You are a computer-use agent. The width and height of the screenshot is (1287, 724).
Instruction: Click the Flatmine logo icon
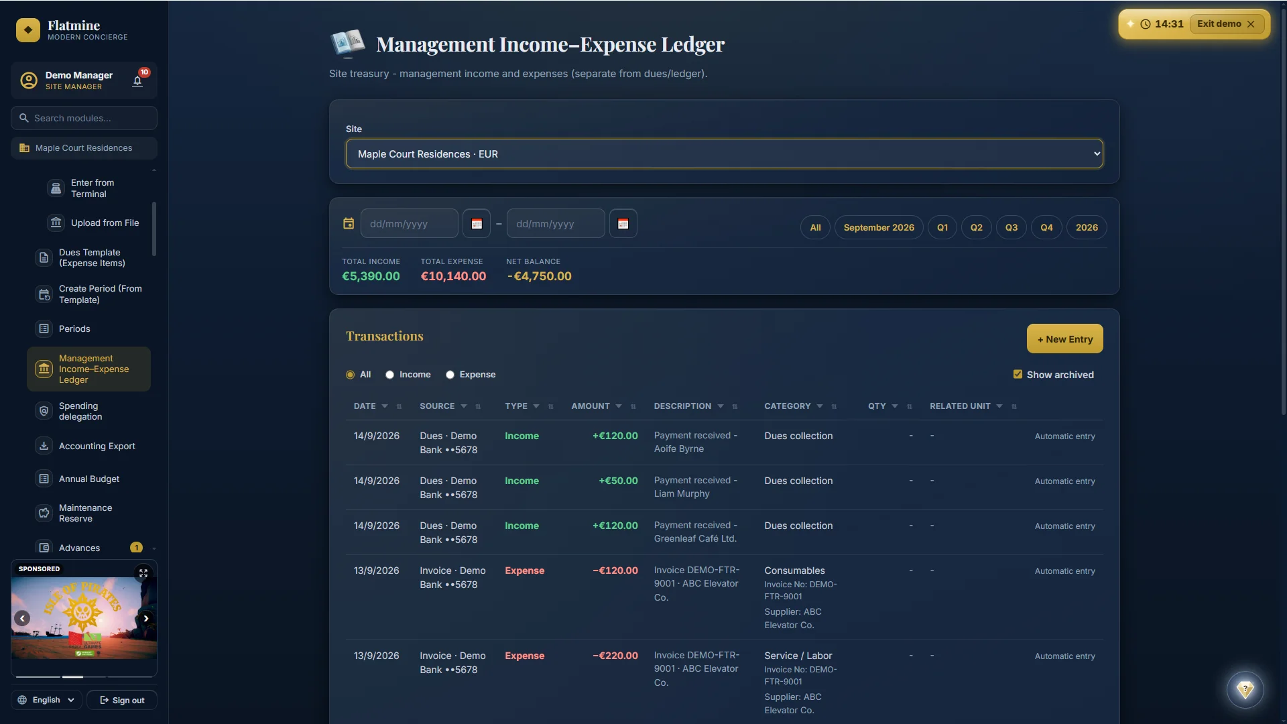28,30
